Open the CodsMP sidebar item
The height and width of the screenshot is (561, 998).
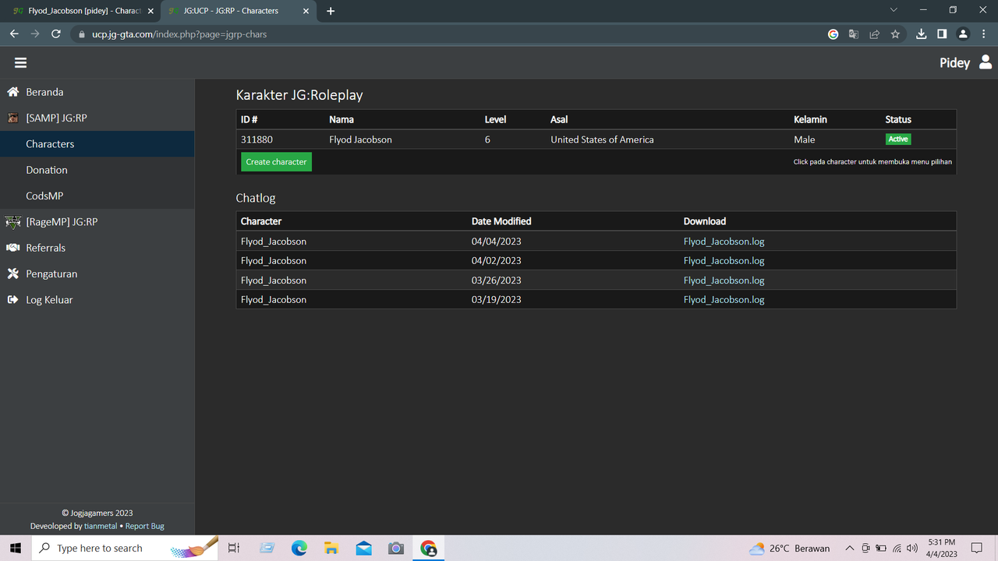[x=97, y=196]
